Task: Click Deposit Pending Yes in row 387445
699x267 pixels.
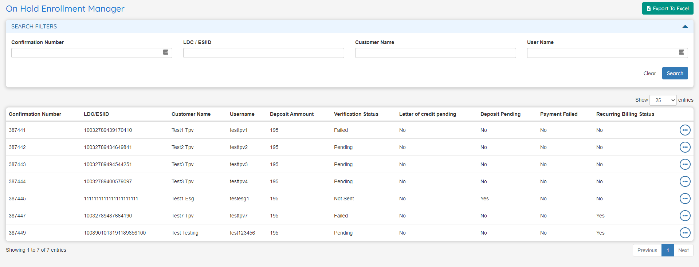Action: 484,199
